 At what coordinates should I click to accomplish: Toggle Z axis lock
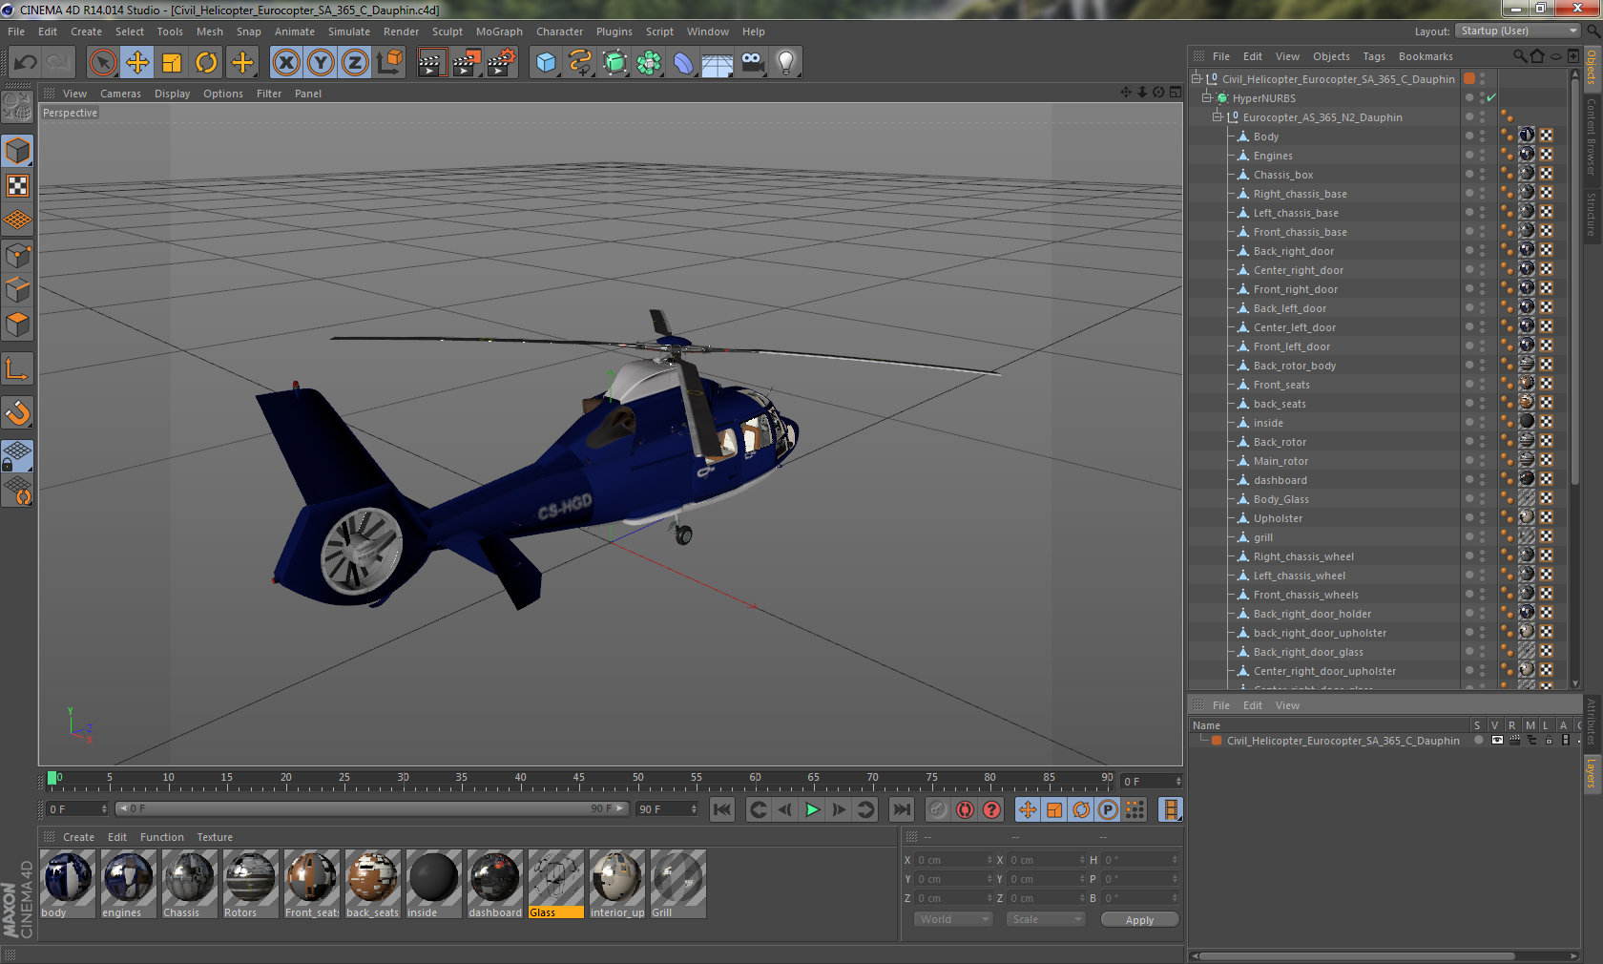point(355,63)
